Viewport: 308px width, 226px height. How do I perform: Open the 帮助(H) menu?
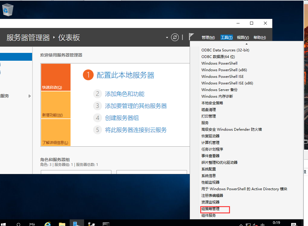pos(259,37)
